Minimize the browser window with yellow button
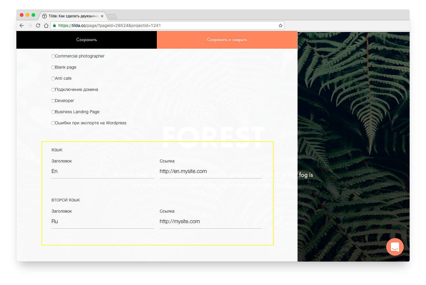 click(28, 15)
